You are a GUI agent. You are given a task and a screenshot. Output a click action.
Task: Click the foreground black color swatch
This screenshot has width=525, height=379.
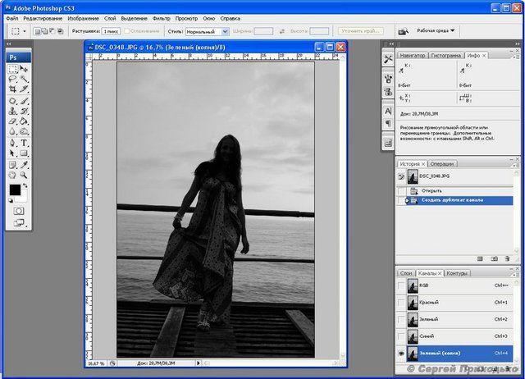pos(15,190)
